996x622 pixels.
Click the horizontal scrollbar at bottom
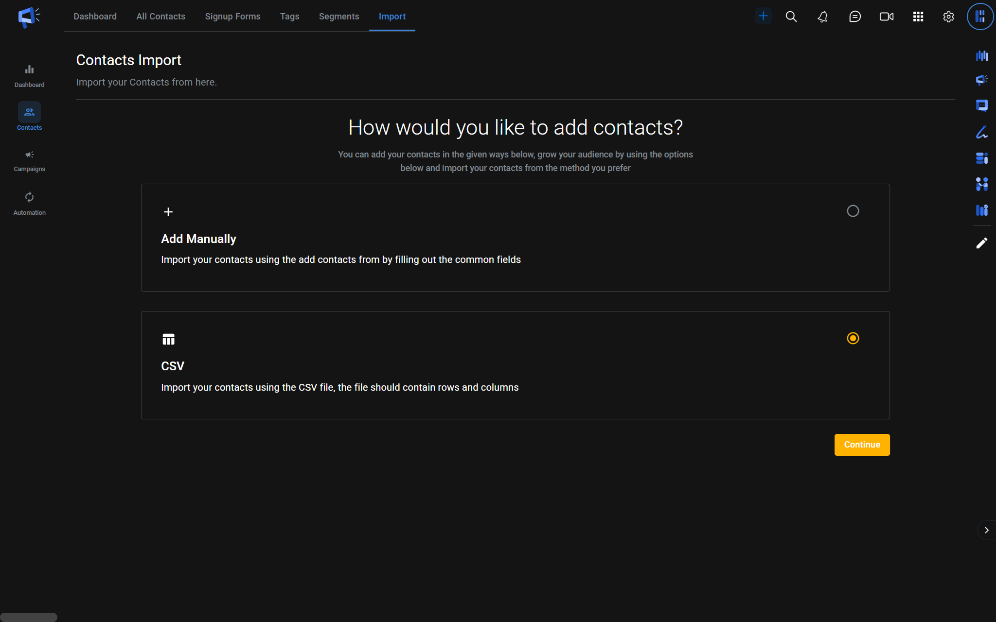coord(29,617)
